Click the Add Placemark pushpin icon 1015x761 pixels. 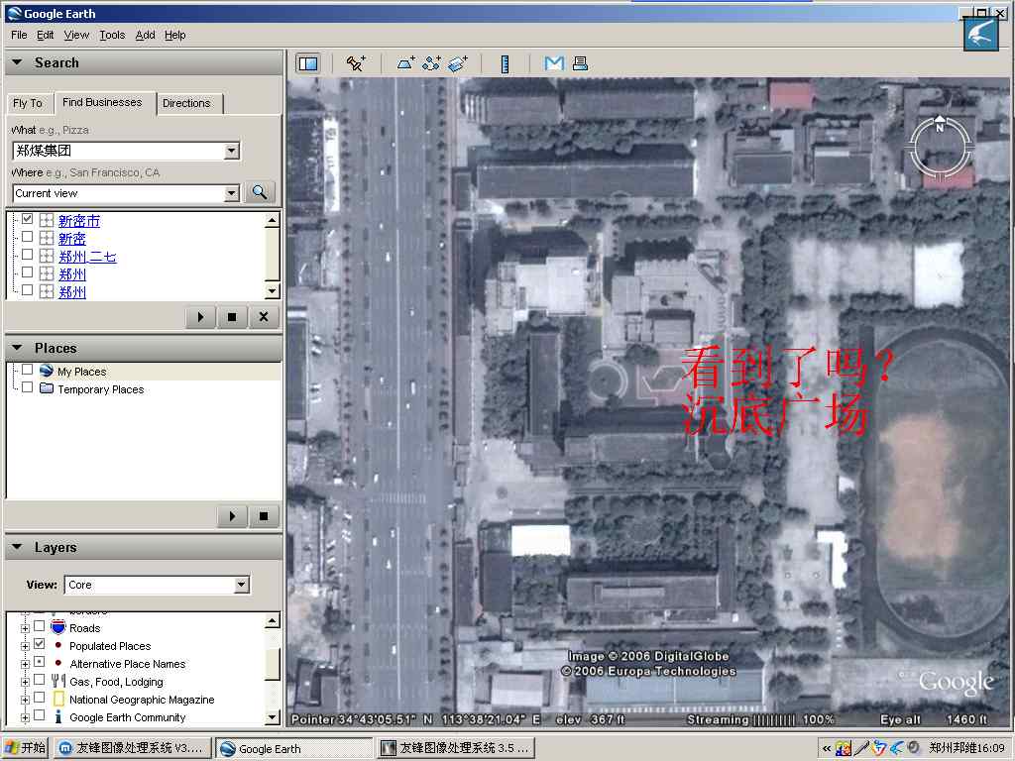coord(356,63)
